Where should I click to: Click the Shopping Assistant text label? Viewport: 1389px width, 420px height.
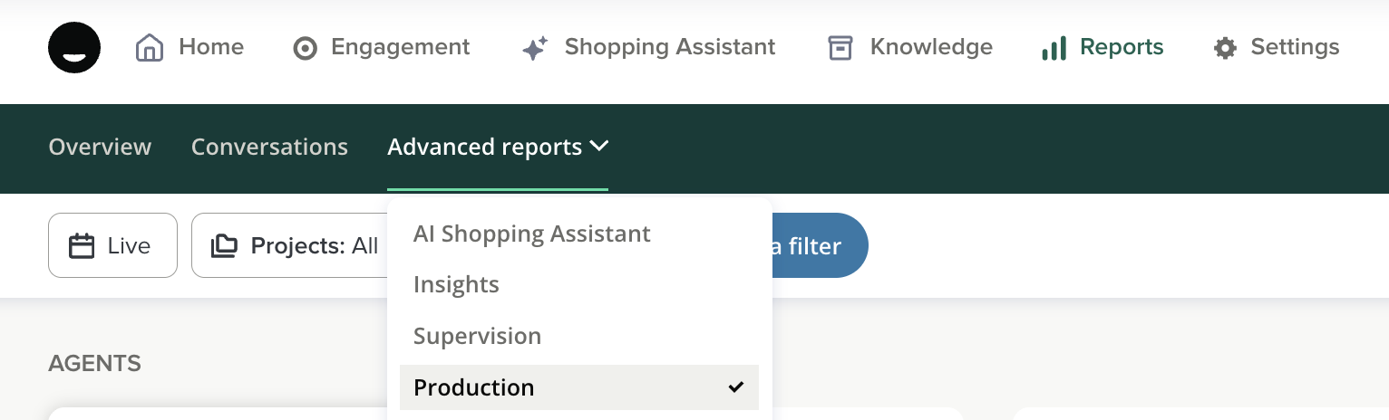click(x=669, y=47)
